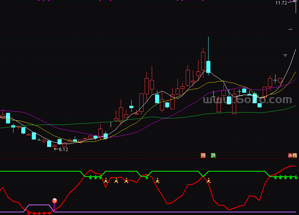Screen dimensions: 299x215
Task: Click the red ball signal marker
Action: pos(55,201)
